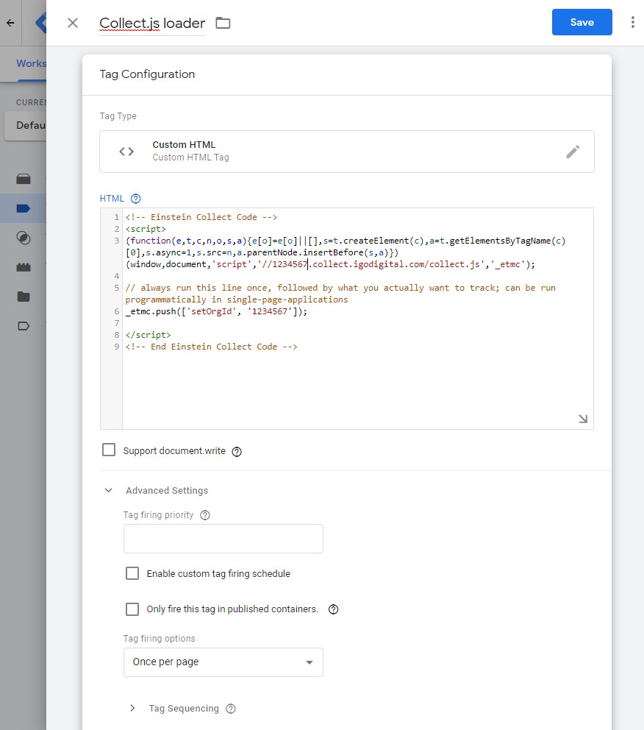The height and width of the screenshot is (730, 644).
Task: Click the Custom HTML code brackets icon
Action: tap(126, 152)
